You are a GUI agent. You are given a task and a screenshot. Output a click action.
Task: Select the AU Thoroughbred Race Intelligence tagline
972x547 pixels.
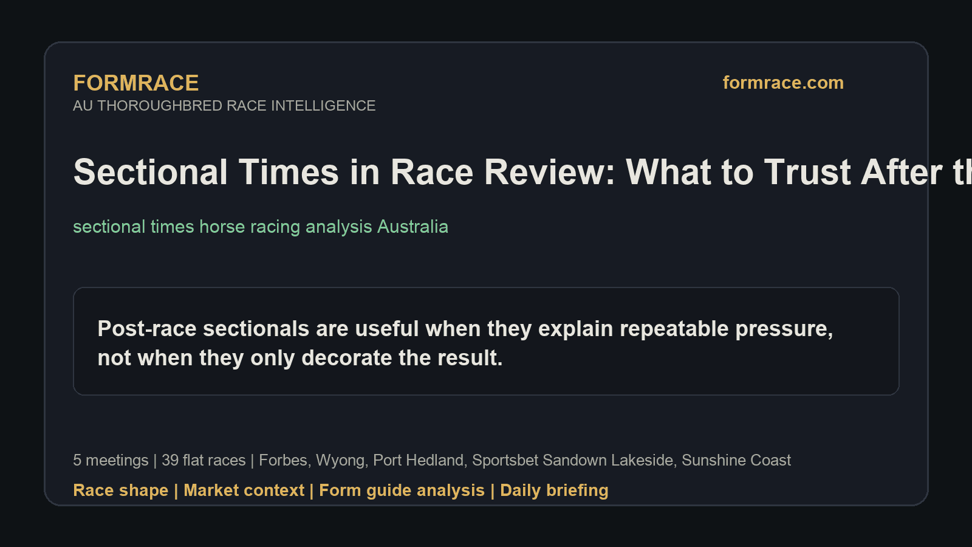coord(224,106)
